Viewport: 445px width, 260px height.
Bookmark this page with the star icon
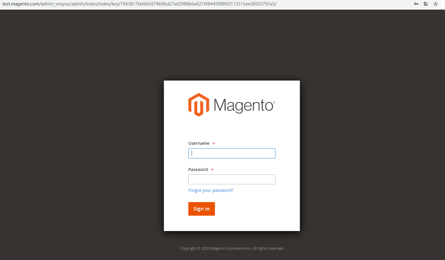[436, 4]
